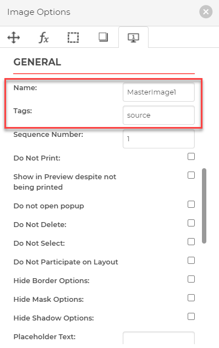Switch to the fx effects tab
The image size is (219, 348).
coord(43,37)
